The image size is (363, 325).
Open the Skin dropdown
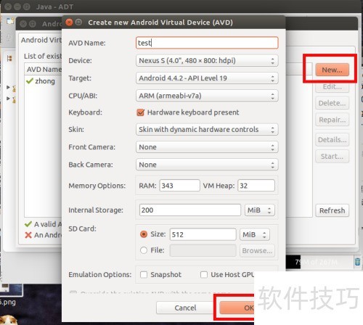pos(207,129)
